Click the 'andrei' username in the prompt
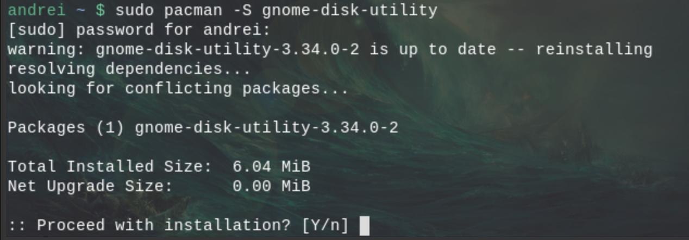689x240 pixels. [37, 10]
